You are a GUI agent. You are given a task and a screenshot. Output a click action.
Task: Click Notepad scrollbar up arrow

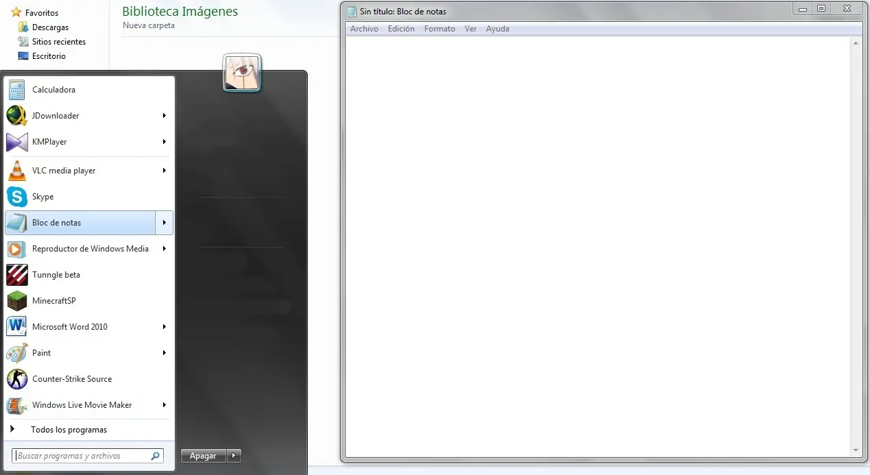(856, 43)
